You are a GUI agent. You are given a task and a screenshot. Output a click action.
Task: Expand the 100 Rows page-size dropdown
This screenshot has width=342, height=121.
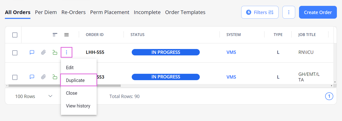34,96
